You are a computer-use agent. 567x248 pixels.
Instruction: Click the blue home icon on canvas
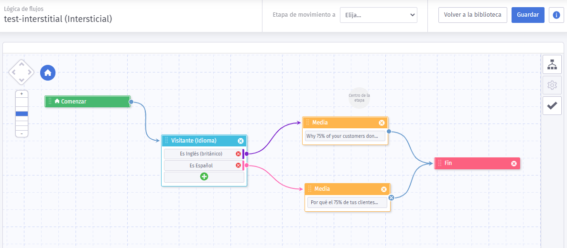[x=48, y=72]
